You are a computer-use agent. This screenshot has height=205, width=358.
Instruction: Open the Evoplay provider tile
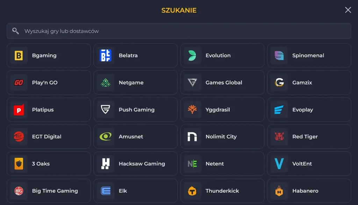309,109
